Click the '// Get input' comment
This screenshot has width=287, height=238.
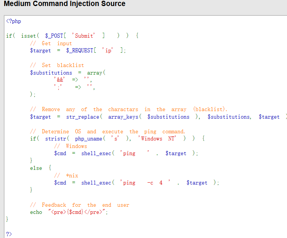51,43
